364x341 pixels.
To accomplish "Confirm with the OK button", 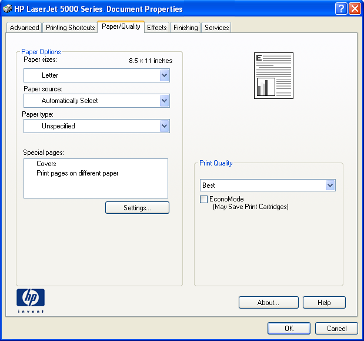I will [x=289, y=329].
